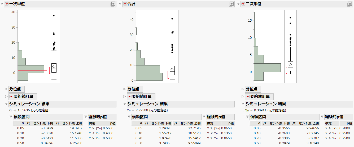This screenshot has height=147, width=354.
Task: Select the topmost outlier point in 一次単位 box plot
Action: coord(54,16)
